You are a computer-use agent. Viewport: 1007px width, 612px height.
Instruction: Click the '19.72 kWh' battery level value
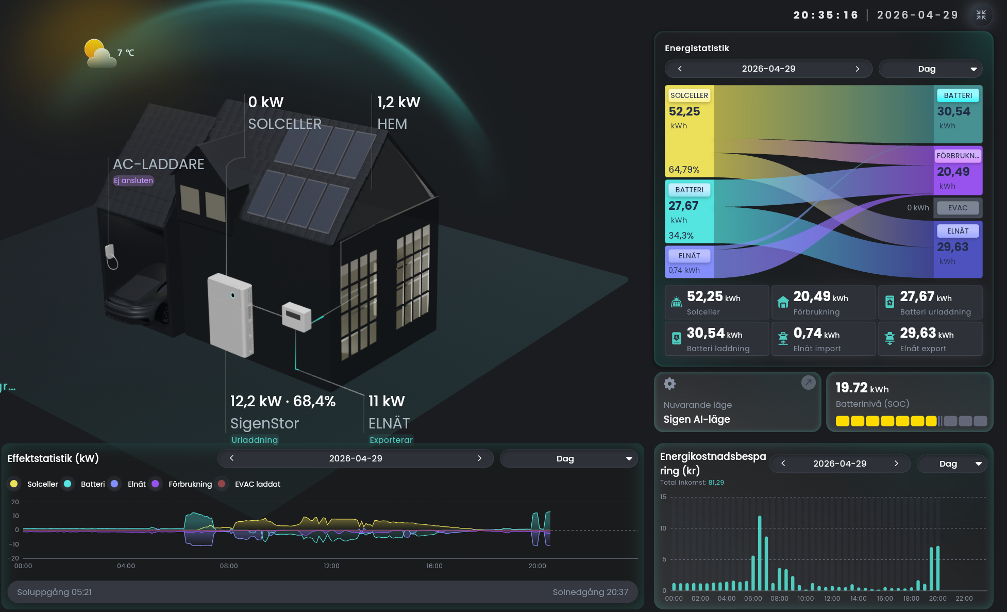coord(862,388)
